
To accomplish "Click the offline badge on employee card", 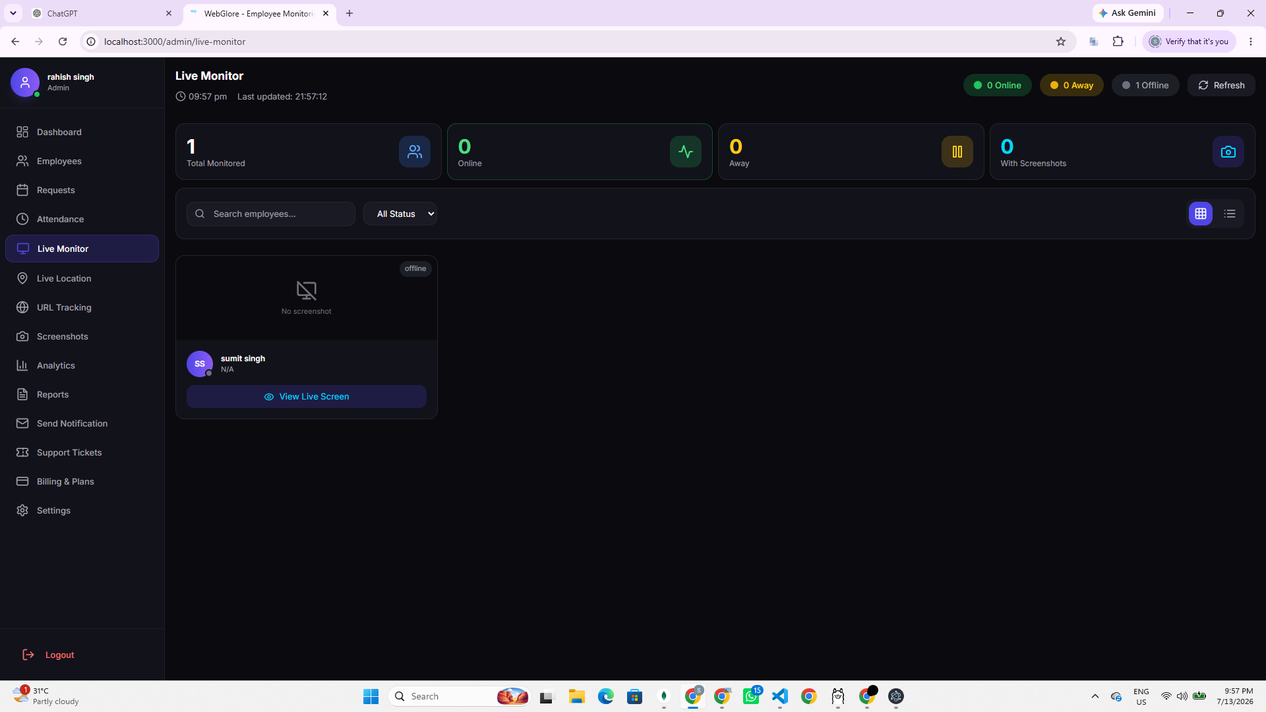I will coord(415,268).
